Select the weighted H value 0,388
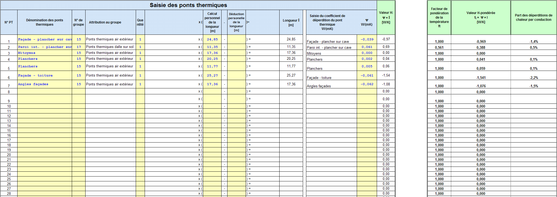This screenshot has height=197, width=557. click(481, 47)
